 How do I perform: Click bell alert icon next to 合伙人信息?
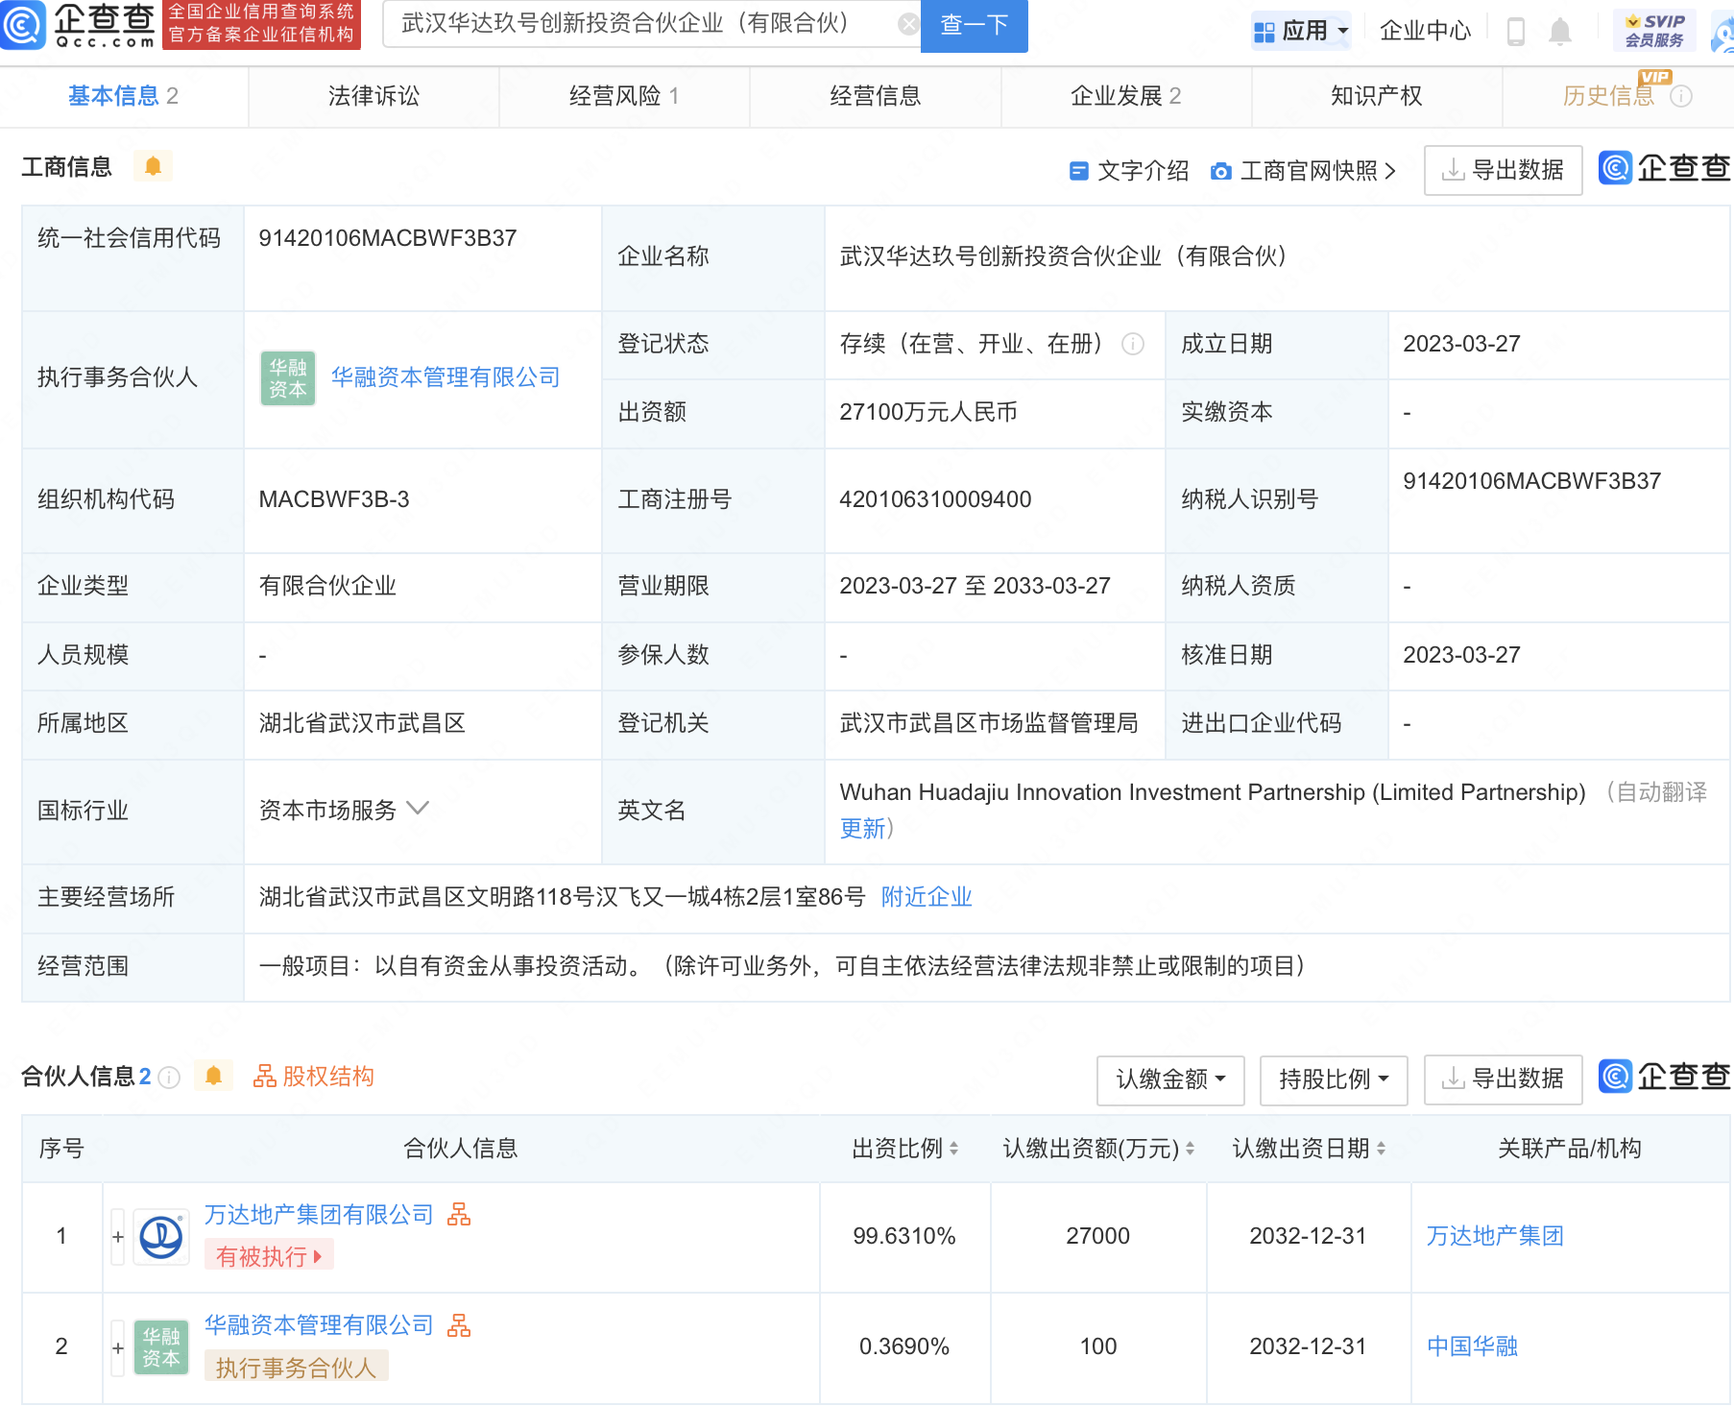click(214, 1076)
